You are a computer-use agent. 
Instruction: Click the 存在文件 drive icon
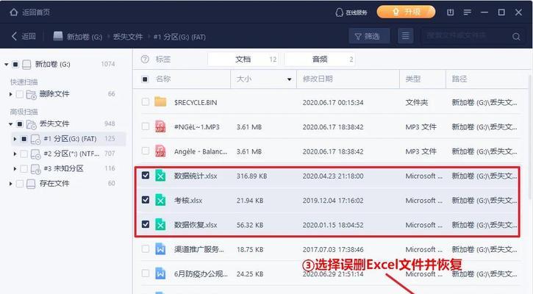pyautogui.click(x=31, y=184)
